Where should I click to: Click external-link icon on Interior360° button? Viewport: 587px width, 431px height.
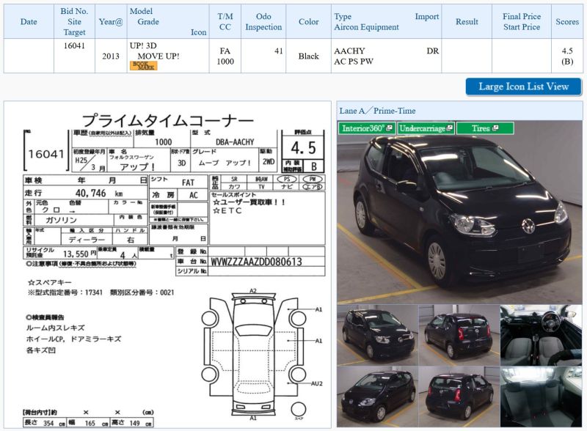click(389, 128)
